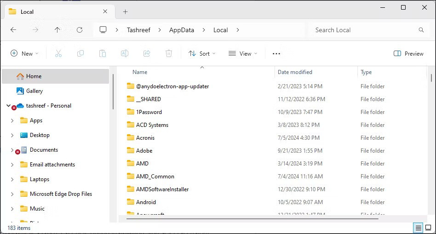Click the Paste clipboard icon
This screenshot has height=234, width=436.
(103, 53)
